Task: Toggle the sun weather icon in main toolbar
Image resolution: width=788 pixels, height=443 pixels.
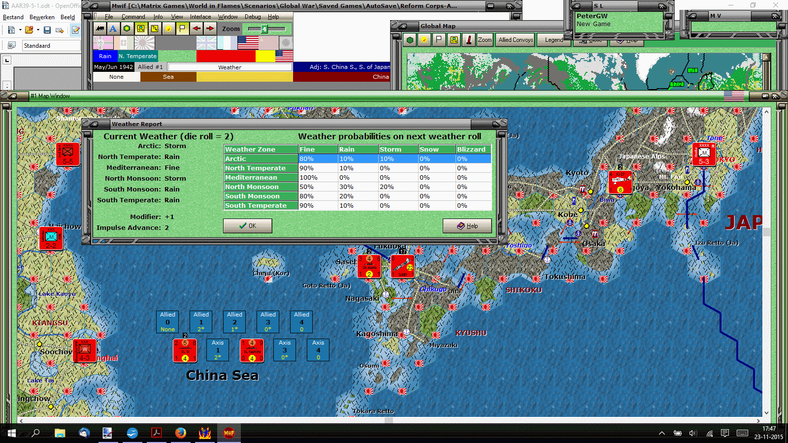Action: click(x=168, y=29)
